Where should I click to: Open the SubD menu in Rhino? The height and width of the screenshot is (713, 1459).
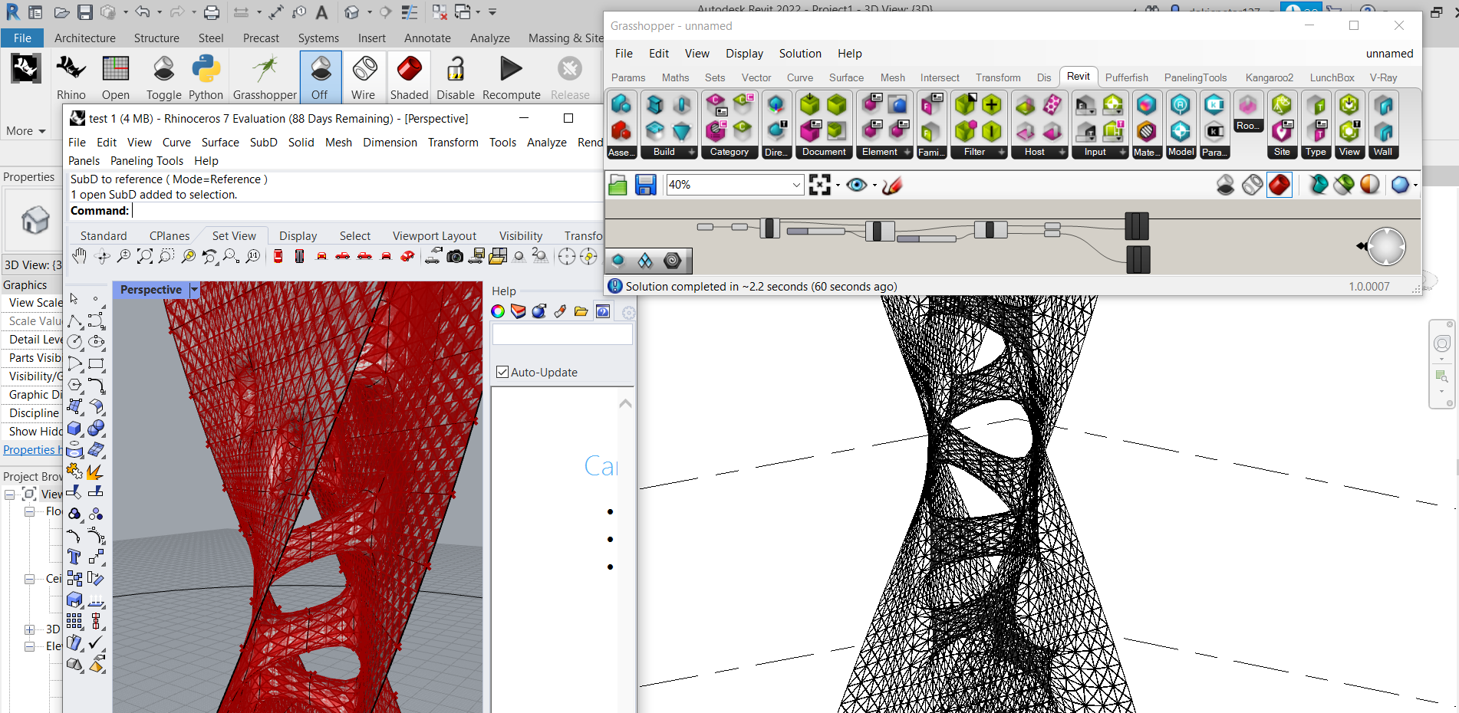point(263,143)
